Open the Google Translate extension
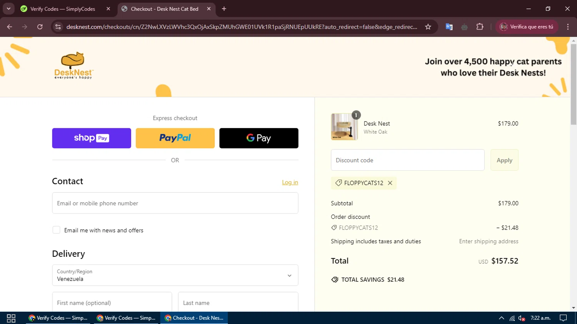The image size is (577, 324). tap(449, 27)
